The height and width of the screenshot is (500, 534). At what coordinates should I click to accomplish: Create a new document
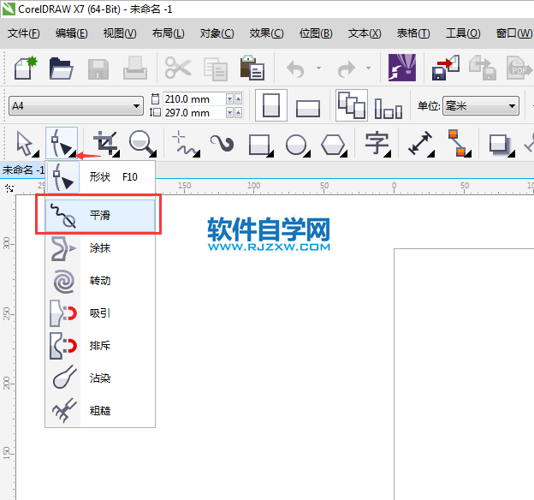click(25, 68)
